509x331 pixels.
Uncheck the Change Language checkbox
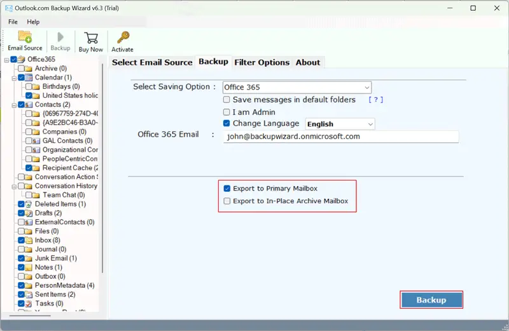(x=227, y=123)
